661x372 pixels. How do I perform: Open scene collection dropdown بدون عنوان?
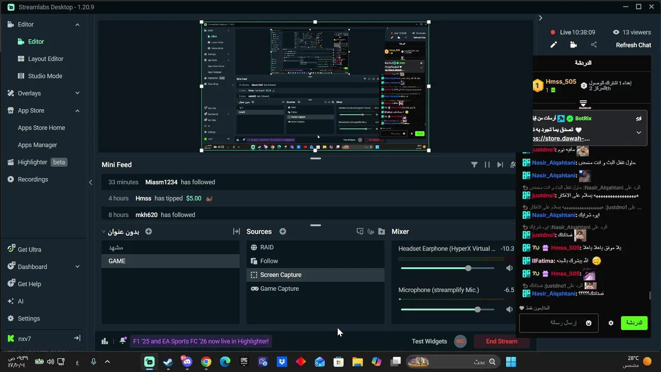coord(121,232)
